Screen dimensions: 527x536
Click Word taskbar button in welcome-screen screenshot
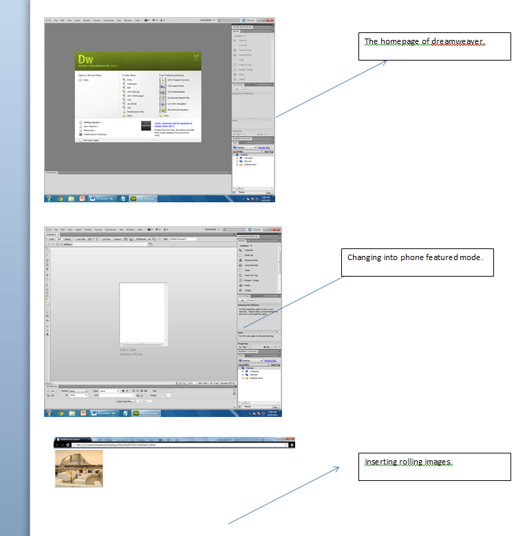103,199
